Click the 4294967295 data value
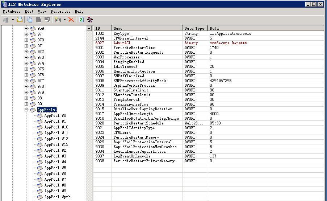 (x=221, y=81)
